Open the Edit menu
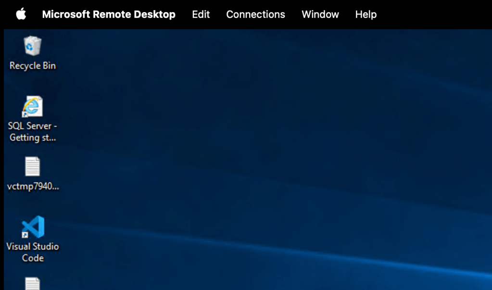This screenshot has height=290, width=492. (201, 14)
